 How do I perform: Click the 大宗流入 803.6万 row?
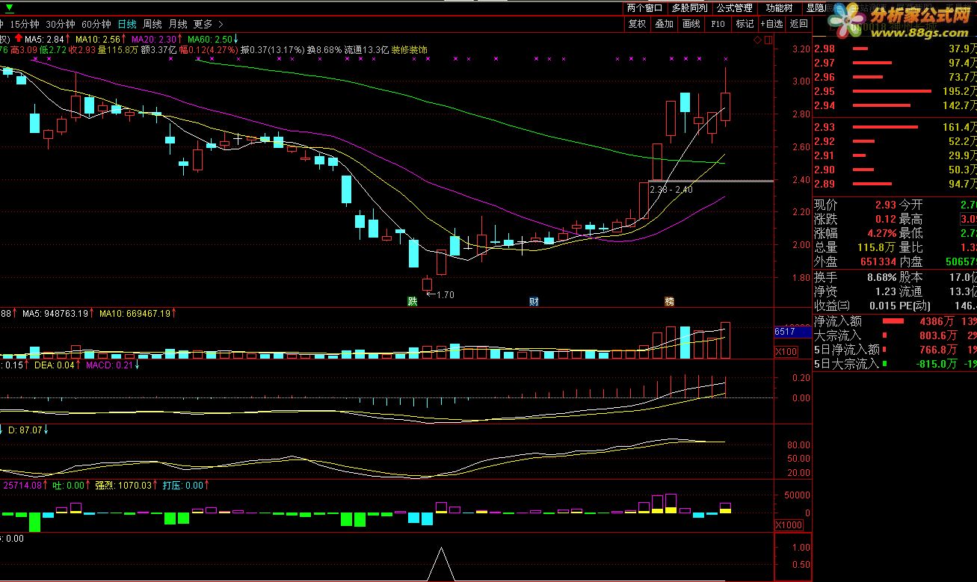(894, 335)
